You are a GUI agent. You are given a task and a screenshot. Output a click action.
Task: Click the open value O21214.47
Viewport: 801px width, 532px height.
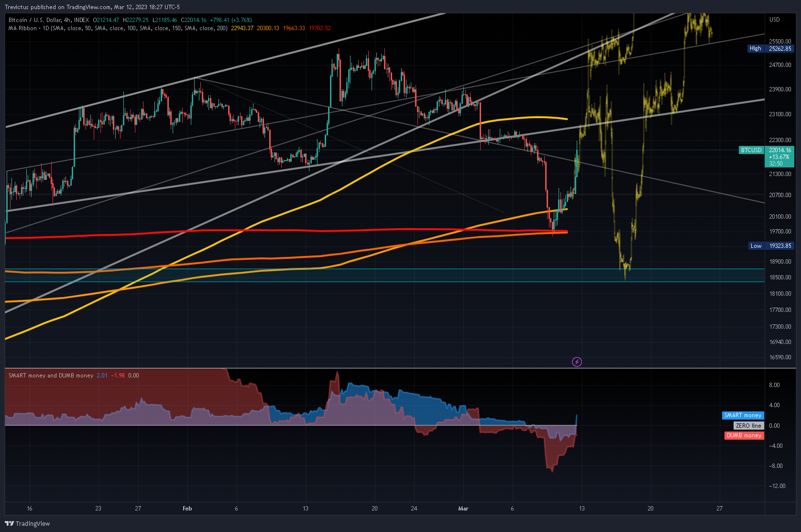coord(106,20)
